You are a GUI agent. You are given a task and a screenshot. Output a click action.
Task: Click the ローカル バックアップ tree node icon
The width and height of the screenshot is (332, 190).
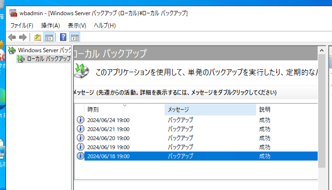tap(21, 59)
